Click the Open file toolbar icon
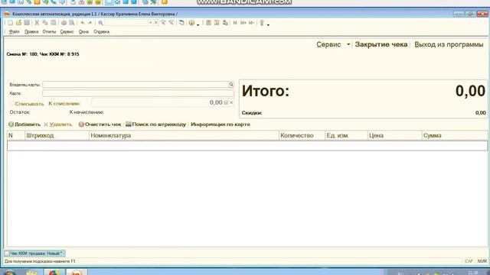The image size is (490, 275). (x=18, y=23)
